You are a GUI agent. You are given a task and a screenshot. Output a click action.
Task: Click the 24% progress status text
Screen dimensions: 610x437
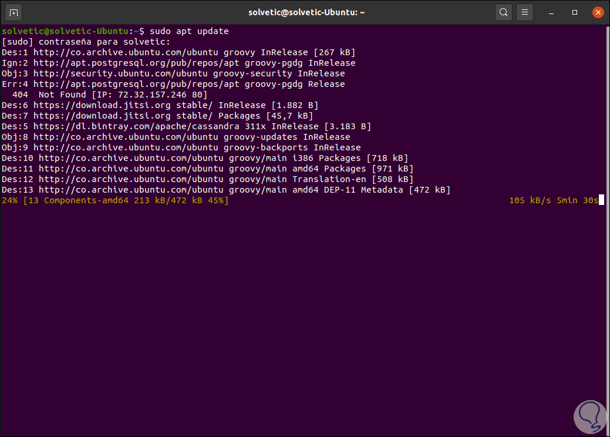(115, 200)
